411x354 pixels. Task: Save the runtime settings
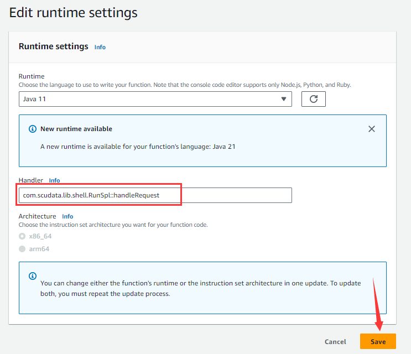pyautogui.click(x=378, y=342)
